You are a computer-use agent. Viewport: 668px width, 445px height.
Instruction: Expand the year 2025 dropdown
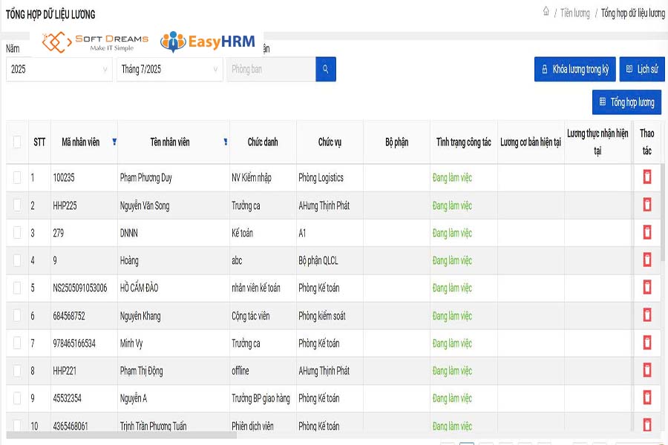pos(59,69)
